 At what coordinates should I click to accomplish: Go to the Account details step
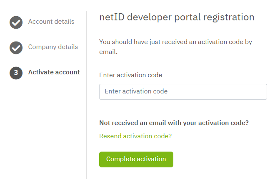tap(51, 22)
